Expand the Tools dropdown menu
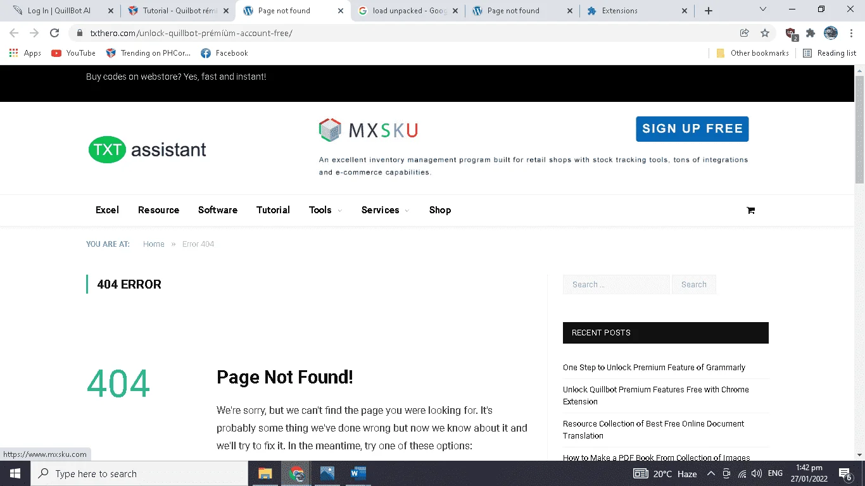865x486 pixels. pyautogui.click(x=325, y=210)
